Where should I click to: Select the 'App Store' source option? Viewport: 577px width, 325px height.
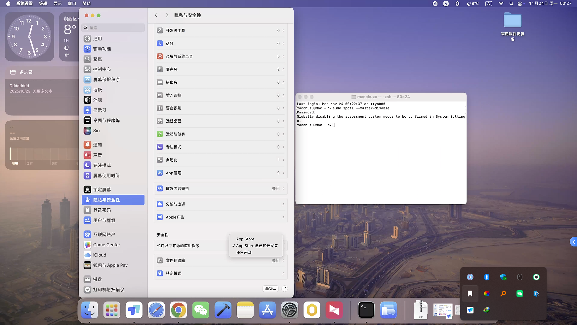245,239
